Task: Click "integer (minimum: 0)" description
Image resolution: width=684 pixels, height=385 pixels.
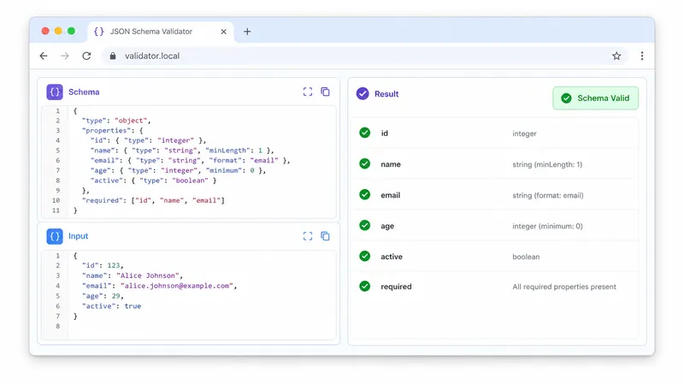Action: (547, 226)
